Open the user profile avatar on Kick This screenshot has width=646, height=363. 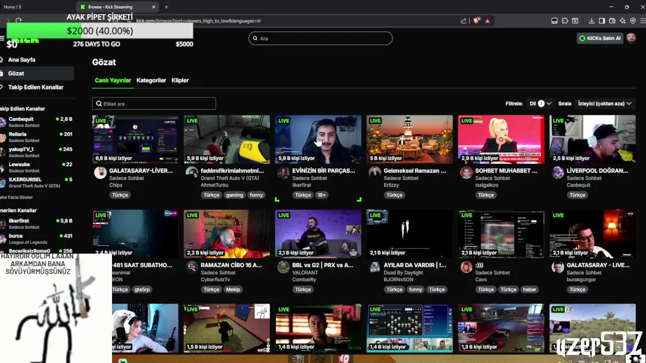coord(631,38)
